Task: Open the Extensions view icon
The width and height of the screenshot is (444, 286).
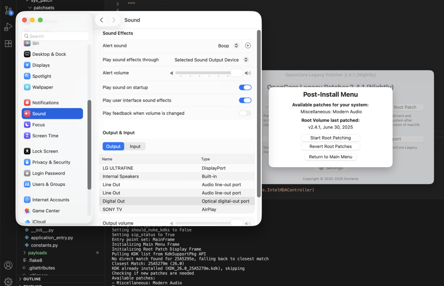Action: tap(8, 43)
